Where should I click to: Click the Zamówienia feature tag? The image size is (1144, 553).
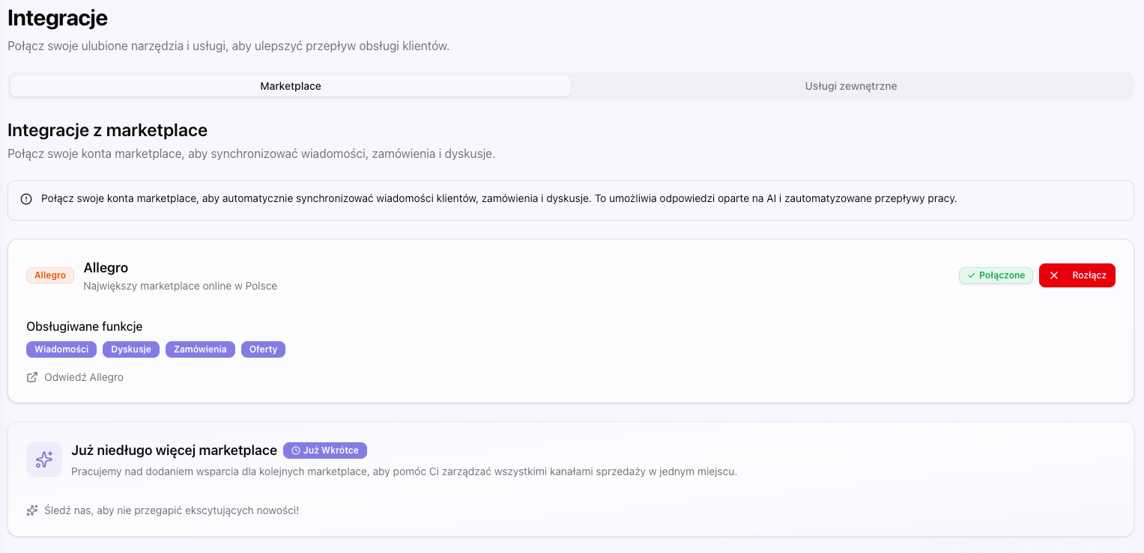[x=200, y=349]
